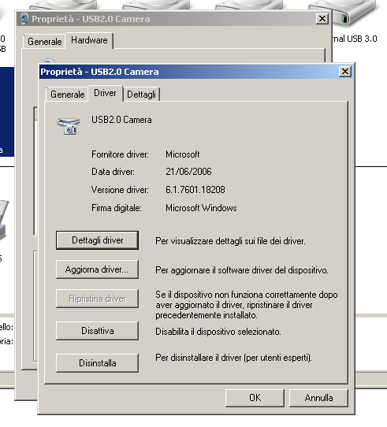Open the Dettagli tab
Screen dimensions: 387x427
click(x=141, y=95)
